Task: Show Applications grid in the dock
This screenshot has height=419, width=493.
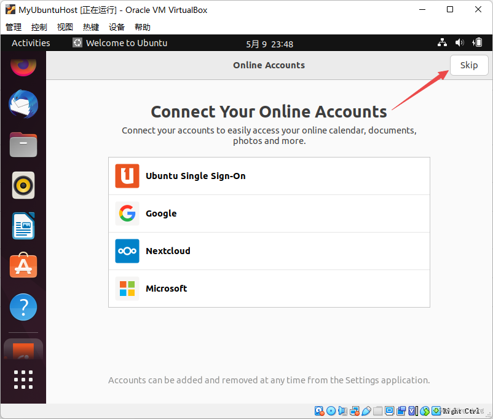Action: click(x=23, y=380)
